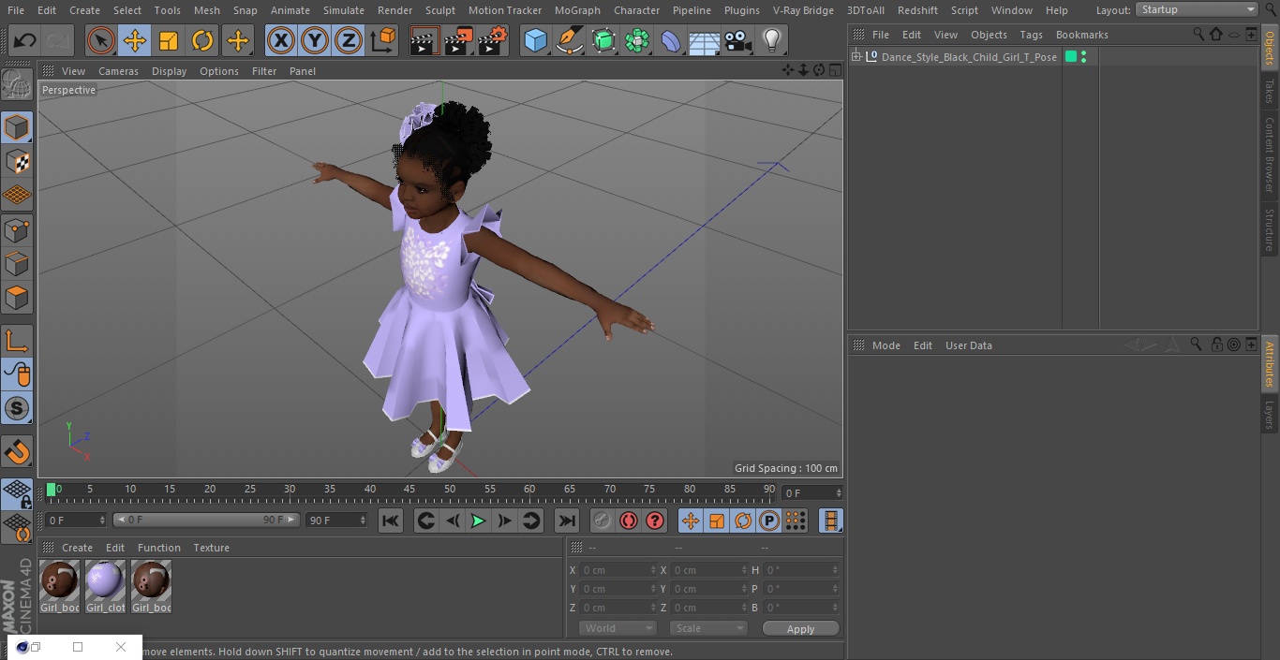This screenshot has width=1280, height=660.
Task: Activate the Scale tool
Action: 169,40
